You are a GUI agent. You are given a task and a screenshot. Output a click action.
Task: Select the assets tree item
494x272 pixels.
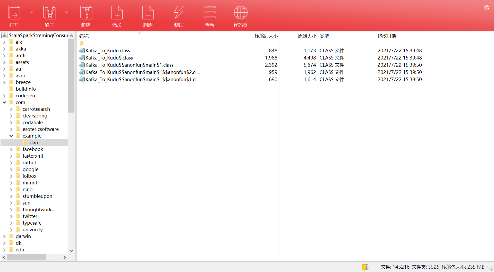(22, 62)
